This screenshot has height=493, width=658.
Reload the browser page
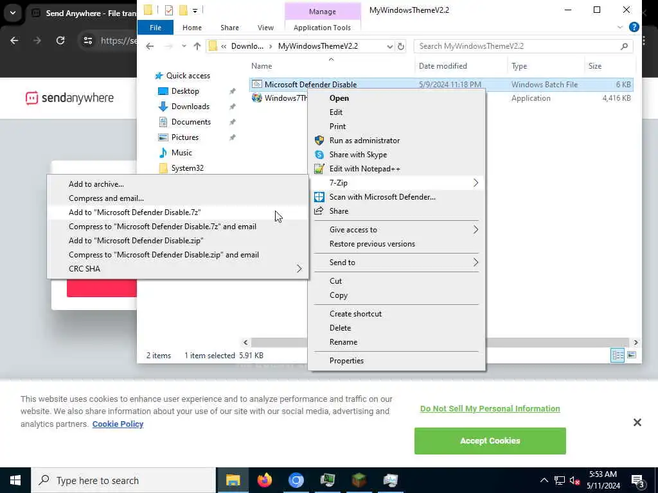pyautogui.click(x=60, y=40)
